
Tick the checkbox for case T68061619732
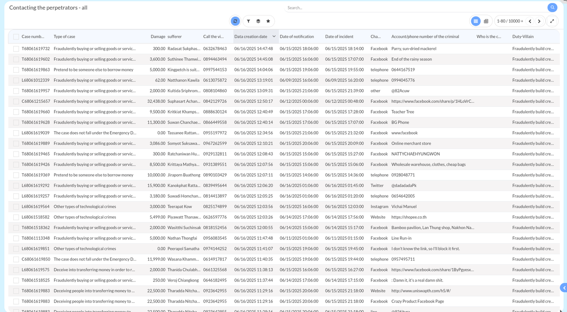pyautogui.click(x=16, y=49)
